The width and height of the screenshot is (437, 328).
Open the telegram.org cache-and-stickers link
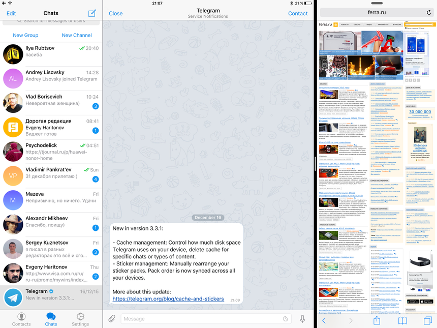168,299
